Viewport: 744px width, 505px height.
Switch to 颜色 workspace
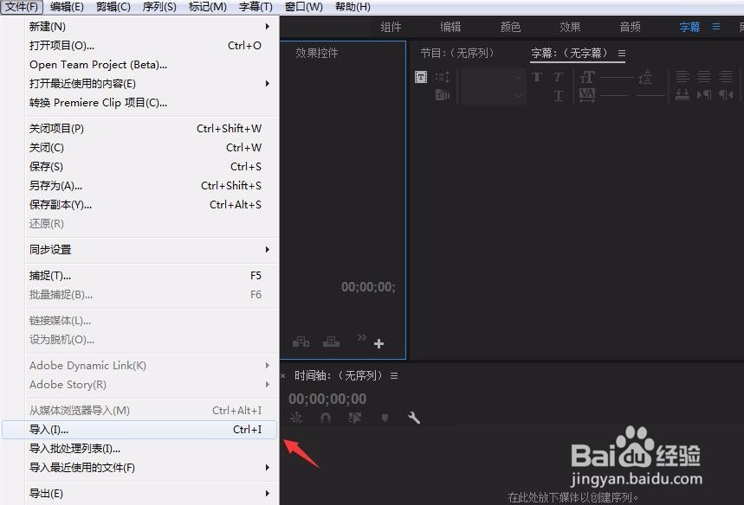click(x=510, y=27)
